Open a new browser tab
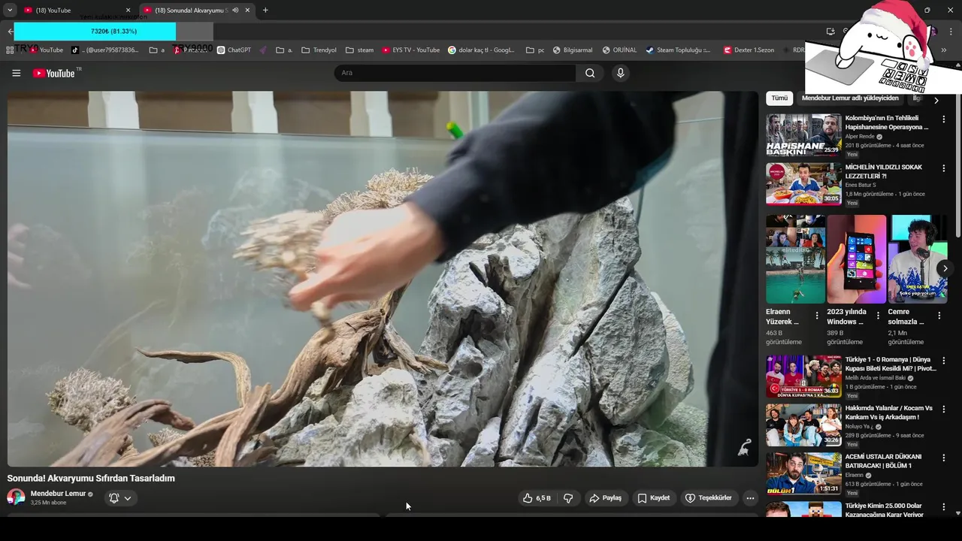 pyautogui.click(x=265, y=11)
